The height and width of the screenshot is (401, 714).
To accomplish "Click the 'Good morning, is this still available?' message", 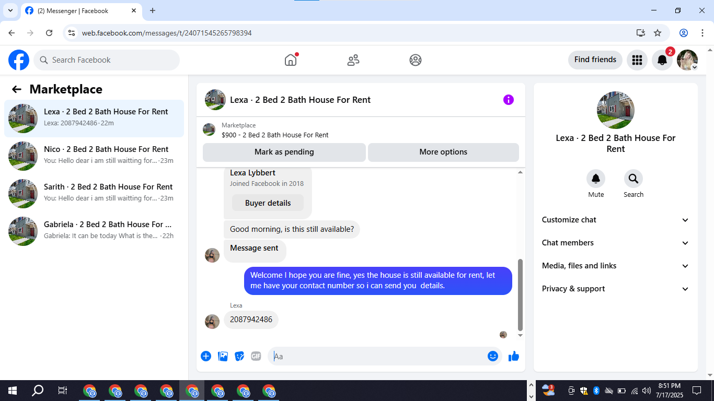I will (x=292, y=229).
